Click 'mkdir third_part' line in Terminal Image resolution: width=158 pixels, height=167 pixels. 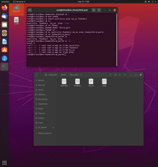point(49,28)
